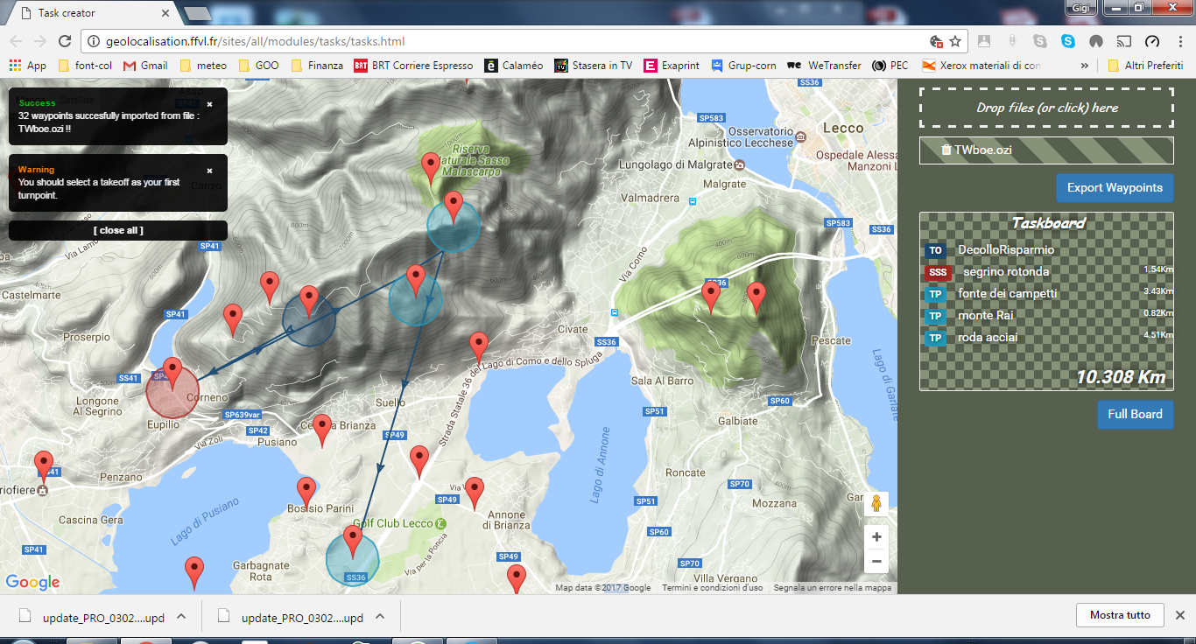Click the blocked cookies icon in the address bar
The height and width of the screenshot is (644, 1196).
coord(936,41)
